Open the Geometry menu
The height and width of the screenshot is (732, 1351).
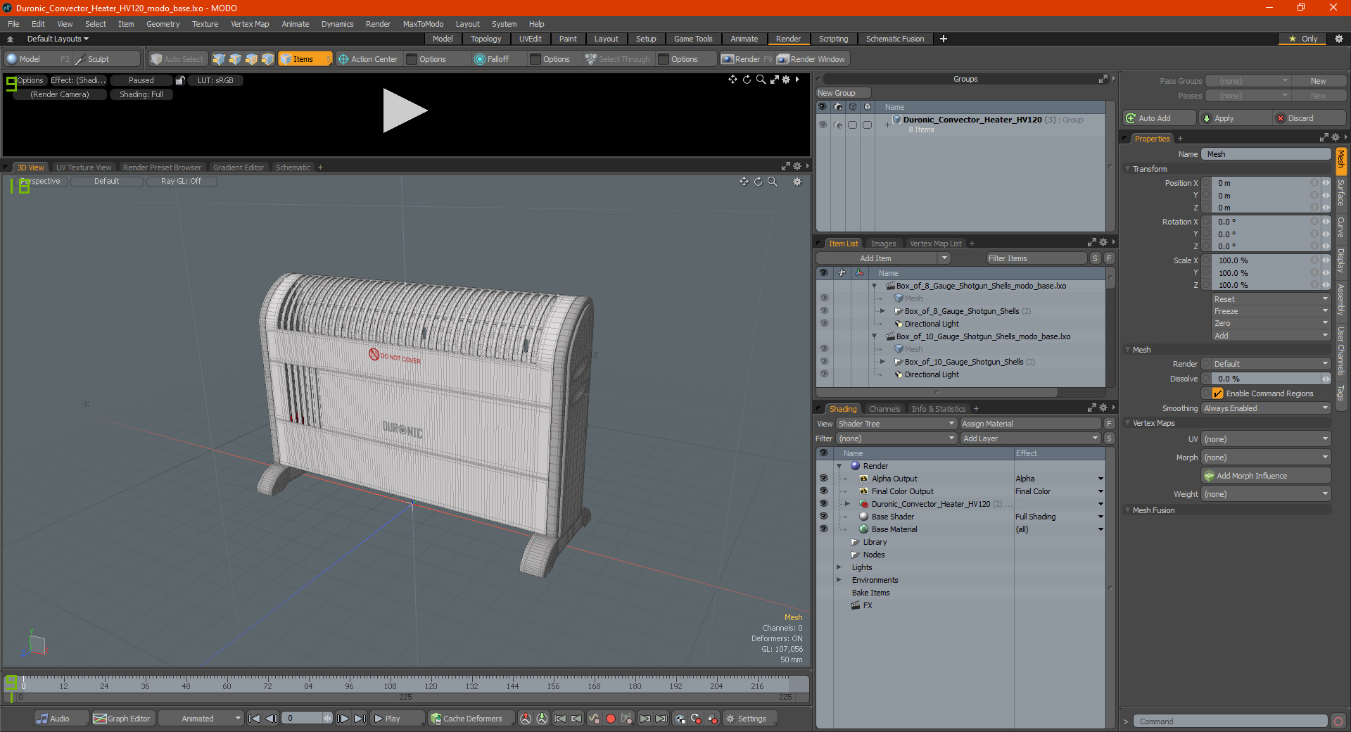click(x=163, y=24)
